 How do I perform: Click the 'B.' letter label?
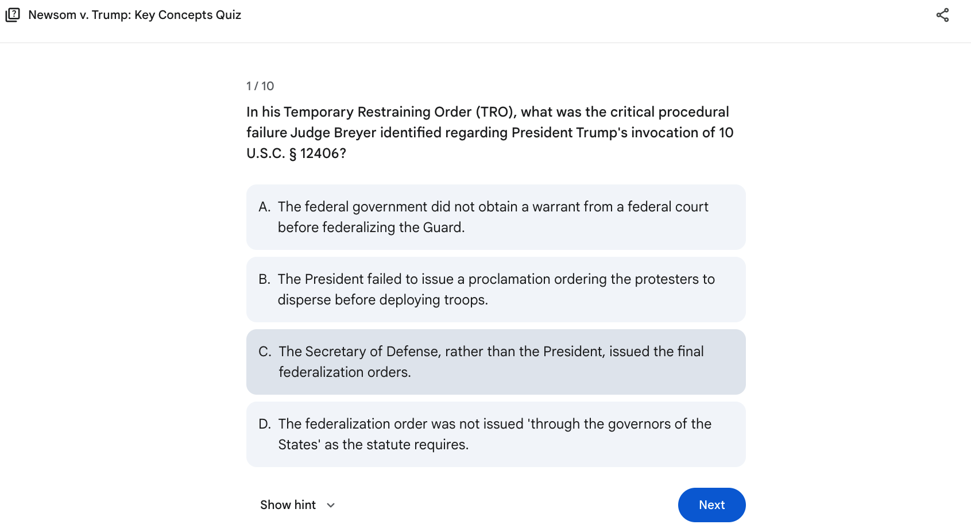tap(264, 279)
